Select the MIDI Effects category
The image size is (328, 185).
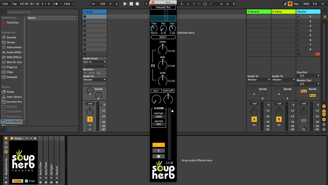14,57
